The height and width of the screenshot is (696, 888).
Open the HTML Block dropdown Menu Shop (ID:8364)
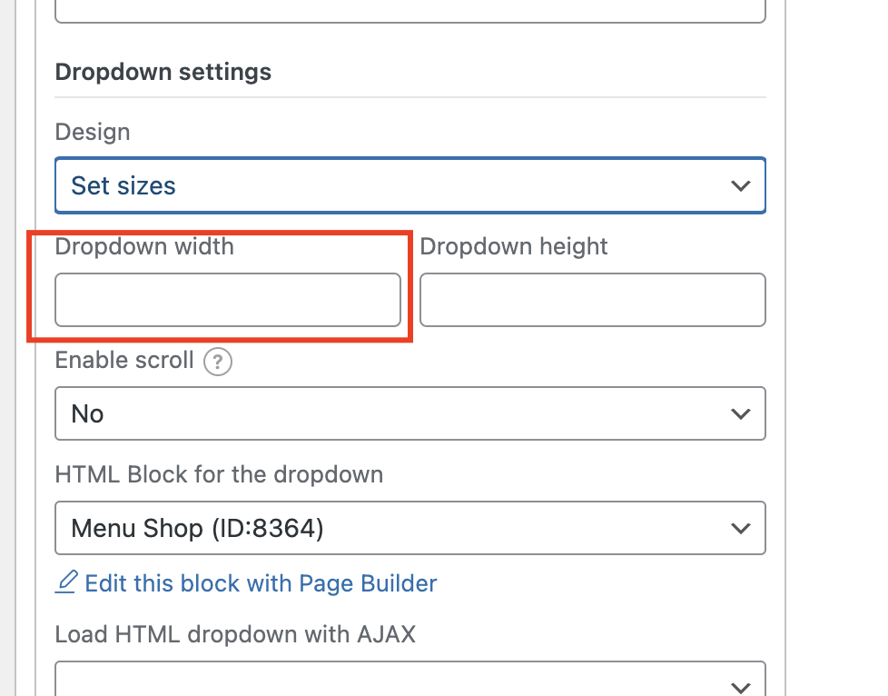pyautogui.click(x=410, y=528)
